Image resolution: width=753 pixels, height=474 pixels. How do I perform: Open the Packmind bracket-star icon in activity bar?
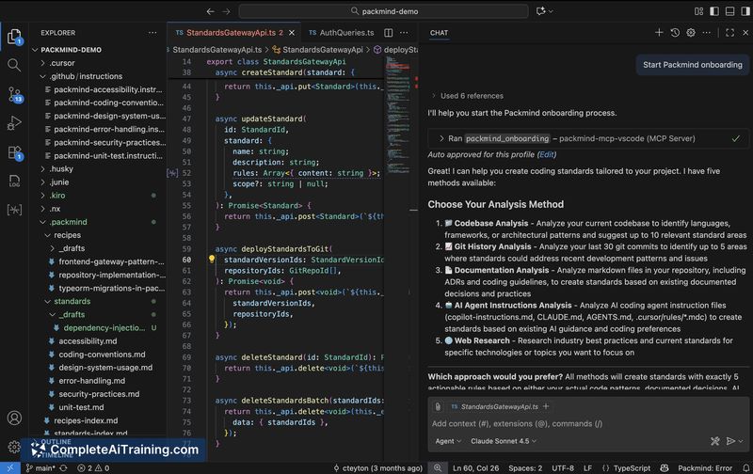pos(14,210)
